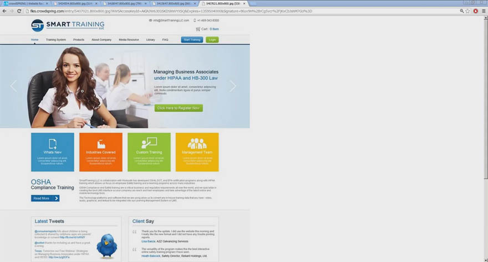The width and height of the screenshot is (488, 262).
Task: Click the zoom magnifier icon in address bar
Action: 461,11
